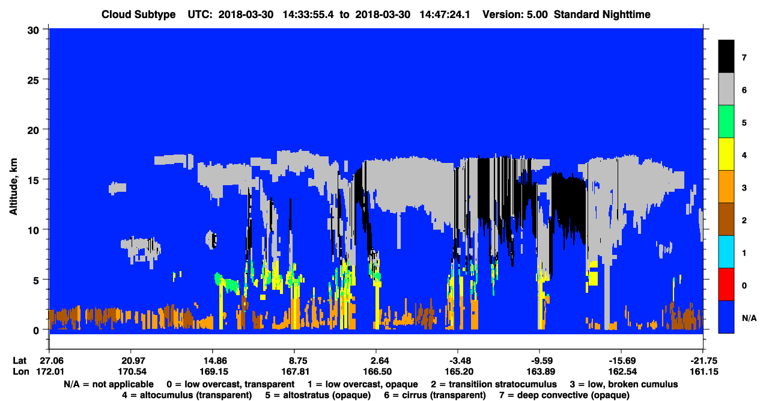781x401 pixels.
Task: Click the longitude value 166.50
Action: point(376,372)
